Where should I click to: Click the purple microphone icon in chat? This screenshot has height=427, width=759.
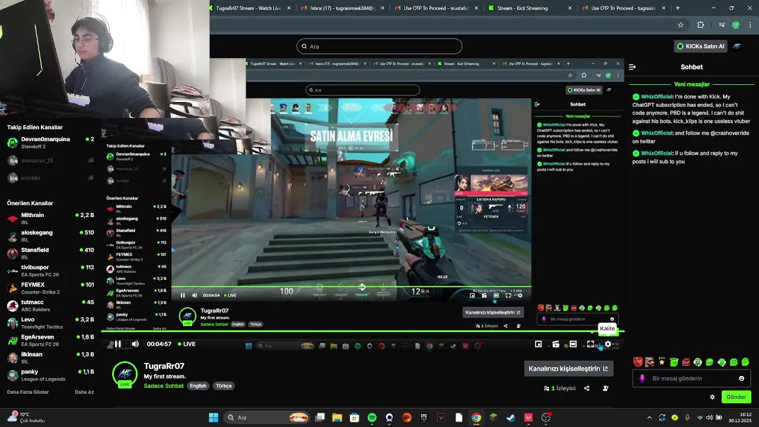[x=642, y=378]
